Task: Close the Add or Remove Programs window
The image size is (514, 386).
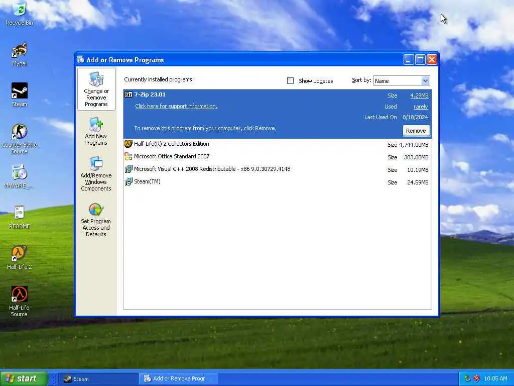Action: coord(432,60)
